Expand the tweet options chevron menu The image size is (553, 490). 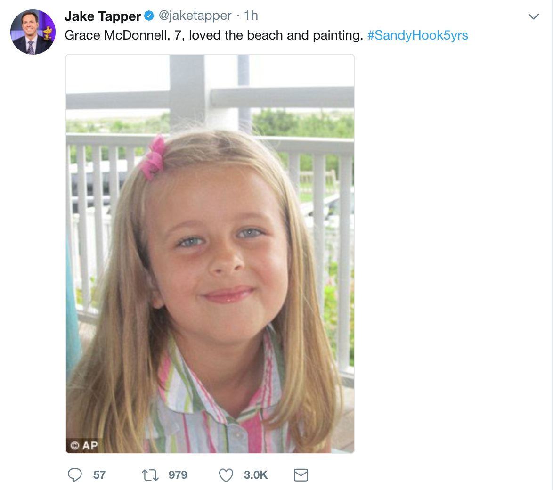[x=533, y=17]
